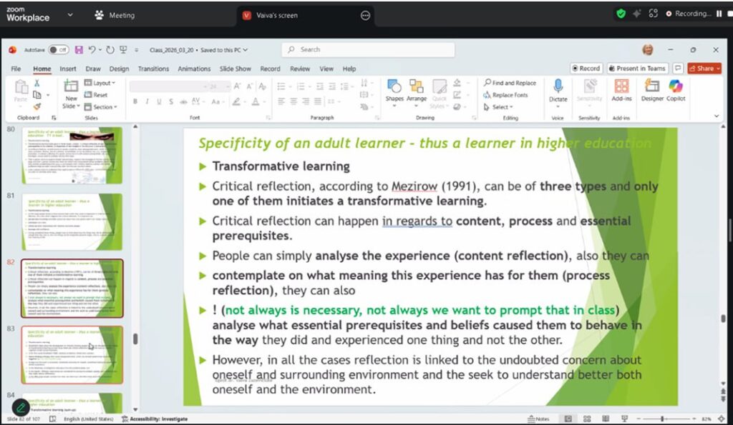Toggle Underline formatting
Image resolution: width=733 pixels, height=425 pixels.
pyautogui.click(x=159, y=101)
